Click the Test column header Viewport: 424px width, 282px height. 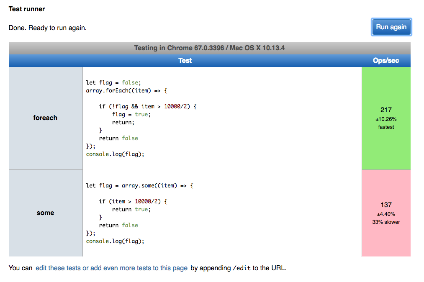[185, 61]
